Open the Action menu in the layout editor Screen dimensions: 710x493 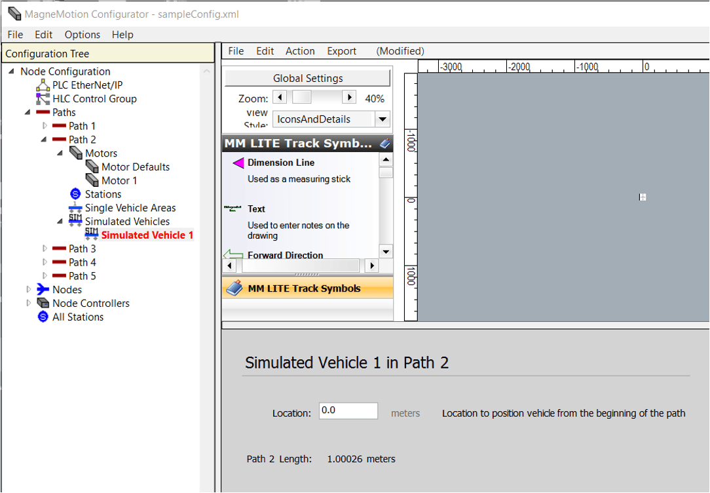[300, 51]
